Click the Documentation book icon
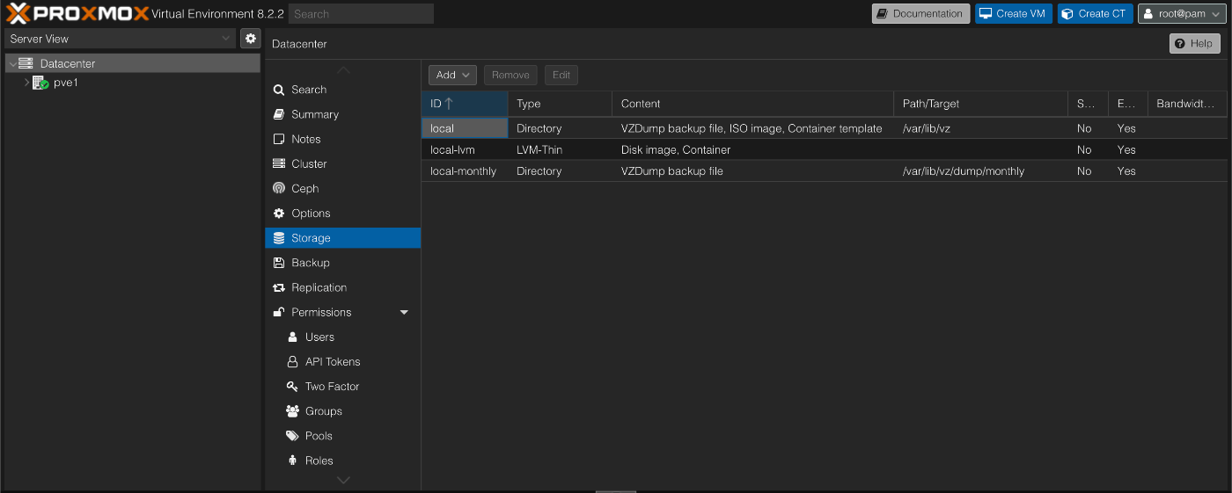Screen dimensions: 1232x493 point(883,14)
